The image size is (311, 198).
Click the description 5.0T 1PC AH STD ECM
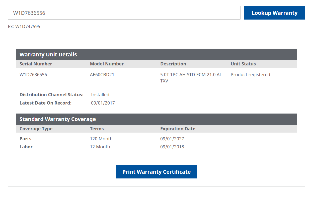point(191,74)
